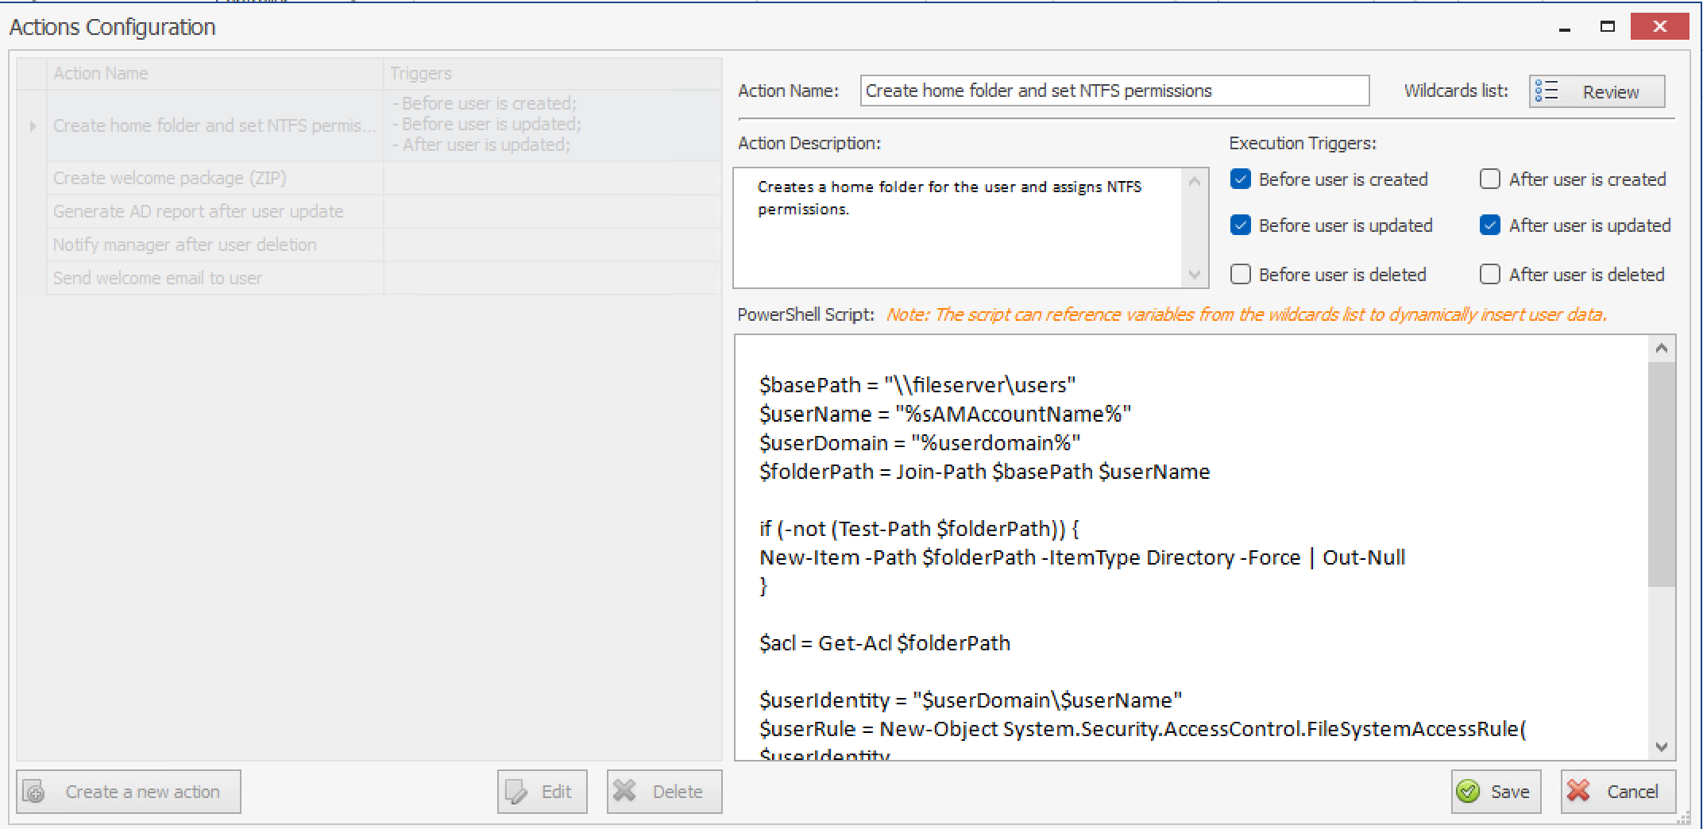Screen dimensions: 1703x829
Task: Select Create welcome package (ZIP) row
Action: (214, 178)
